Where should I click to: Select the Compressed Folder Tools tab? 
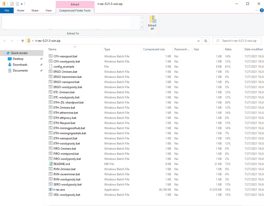(75, 10)
